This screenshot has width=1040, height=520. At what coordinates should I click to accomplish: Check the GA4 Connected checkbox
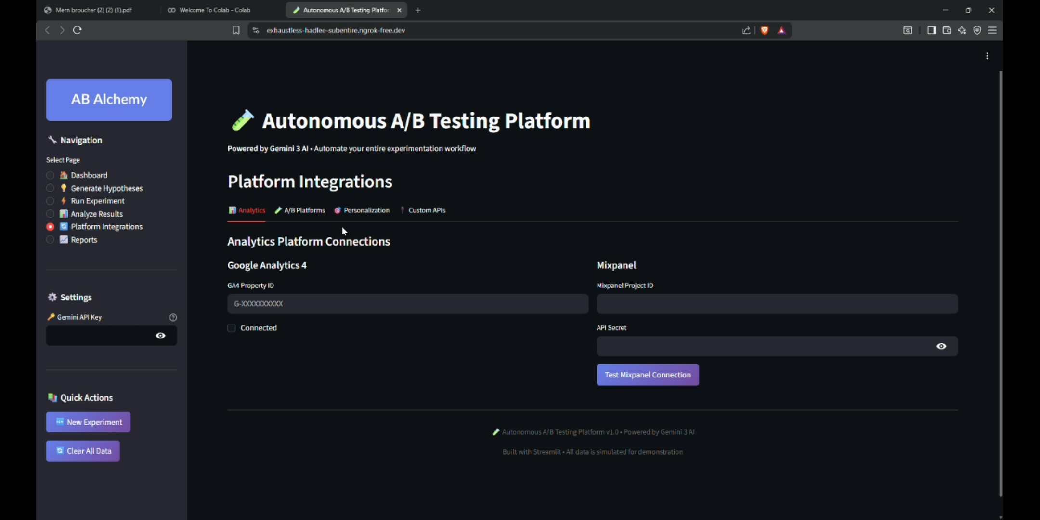click(232, 328)
